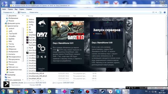Select Сохраненные игры in navigation pane
This screenshot has width=168, height=94.
[x=14, y=70]
